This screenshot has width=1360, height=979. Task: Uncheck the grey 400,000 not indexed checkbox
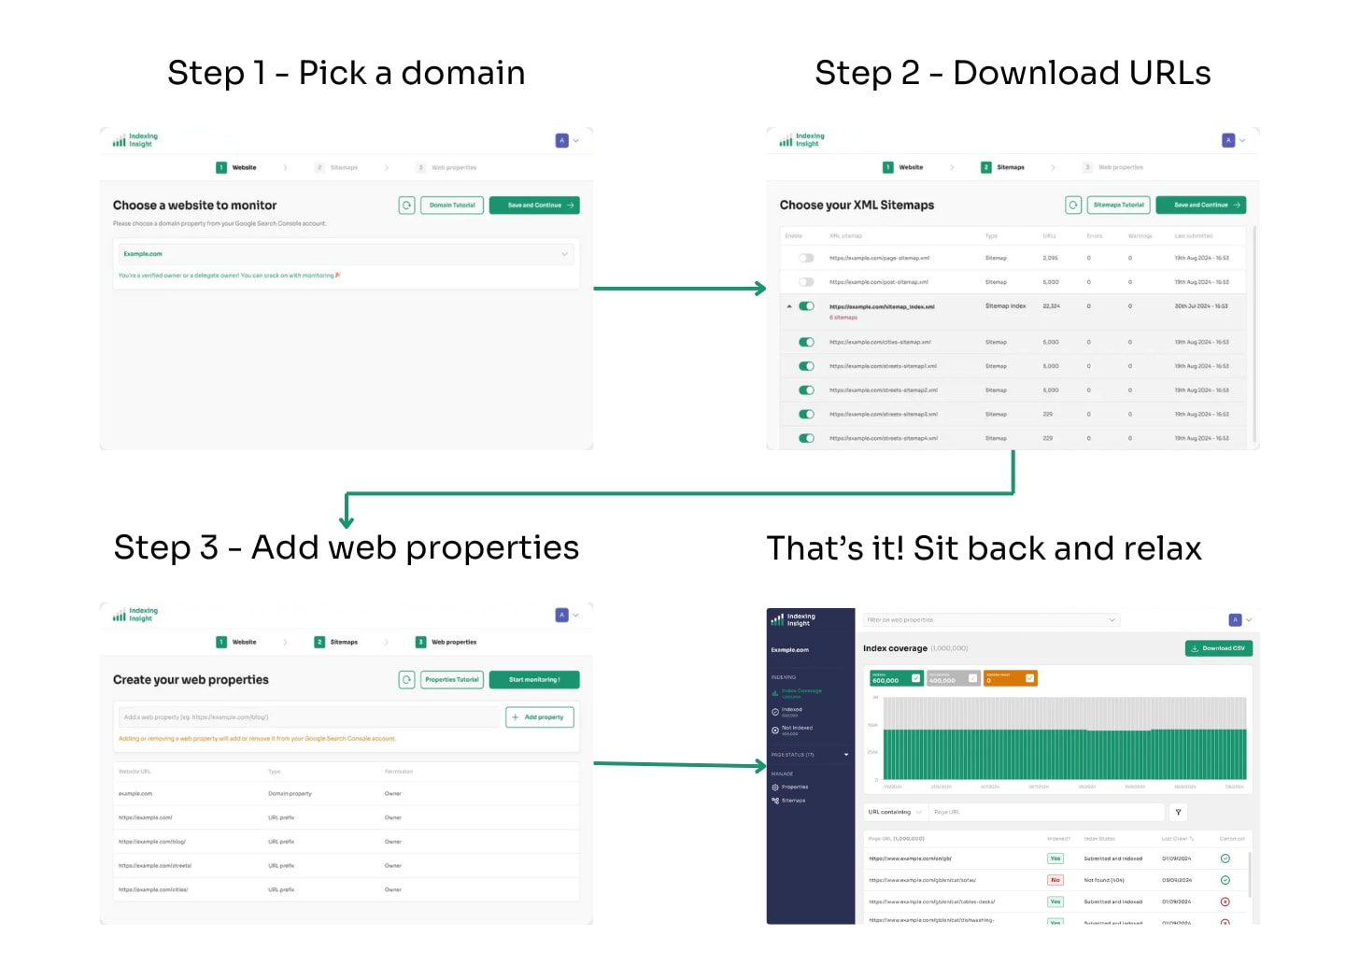tap(972, 678)
